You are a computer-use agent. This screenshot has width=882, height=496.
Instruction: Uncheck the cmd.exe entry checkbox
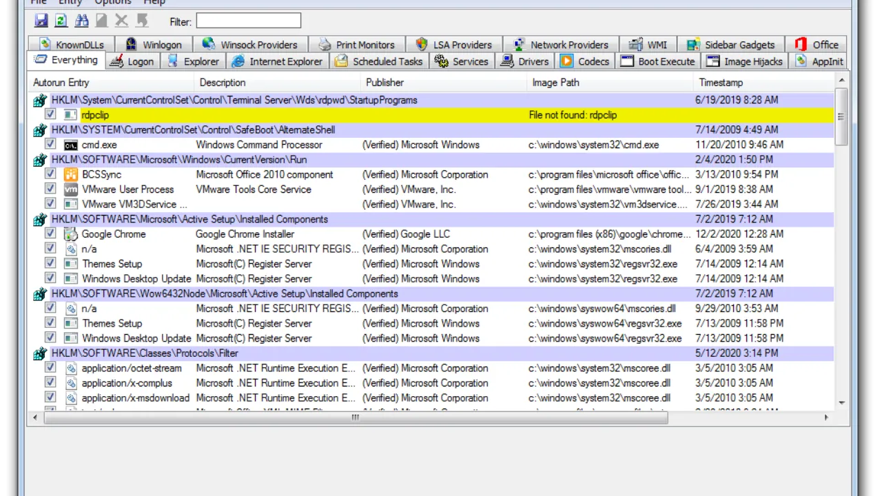click(50, 144)
